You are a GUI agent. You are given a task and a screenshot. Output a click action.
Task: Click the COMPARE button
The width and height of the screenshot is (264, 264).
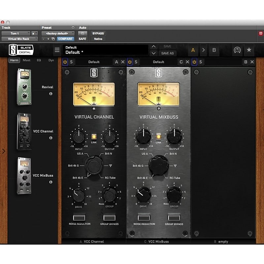(x=65, y=39)
